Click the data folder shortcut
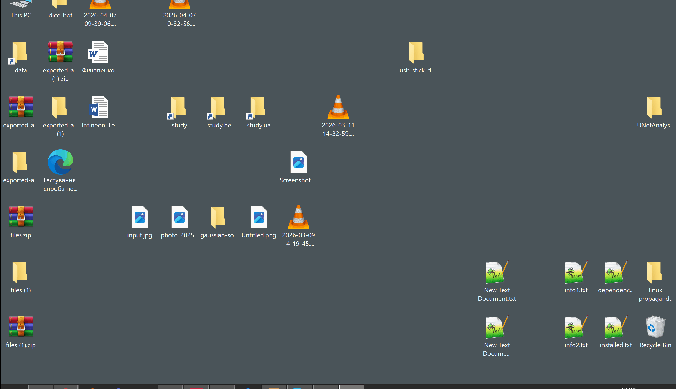This screenshot has height=389, width=676. point(20,53)
